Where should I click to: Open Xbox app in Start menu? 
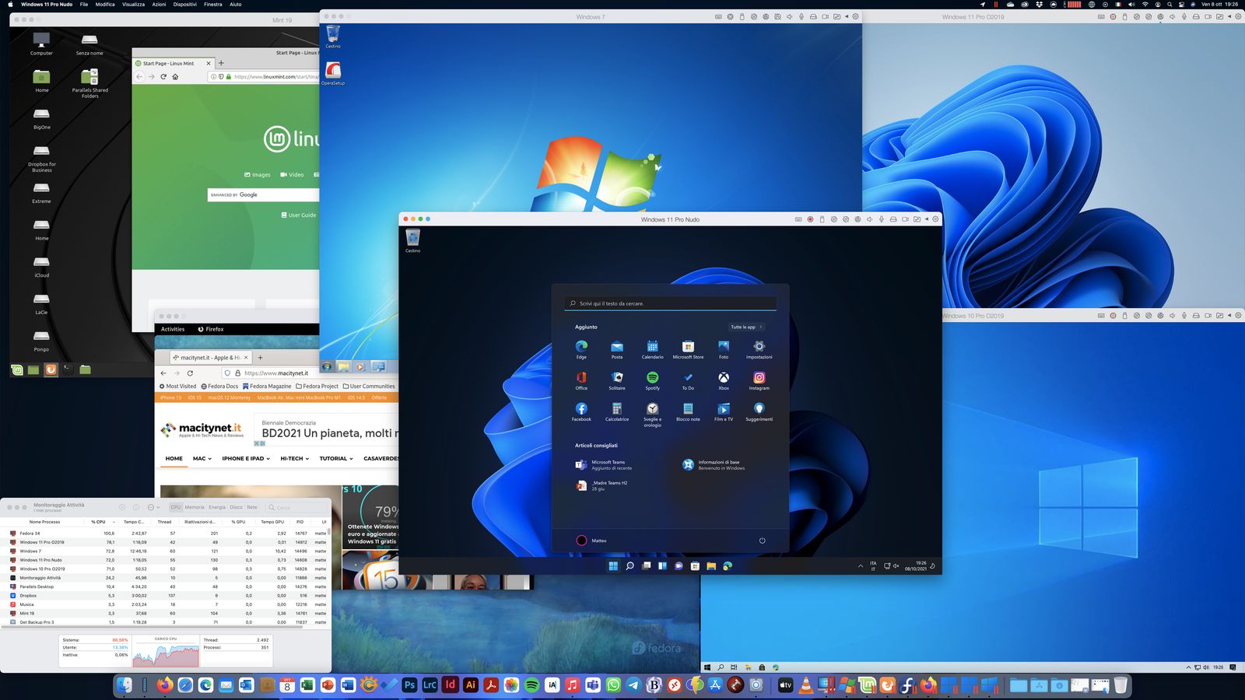click(x=724, y=380)
